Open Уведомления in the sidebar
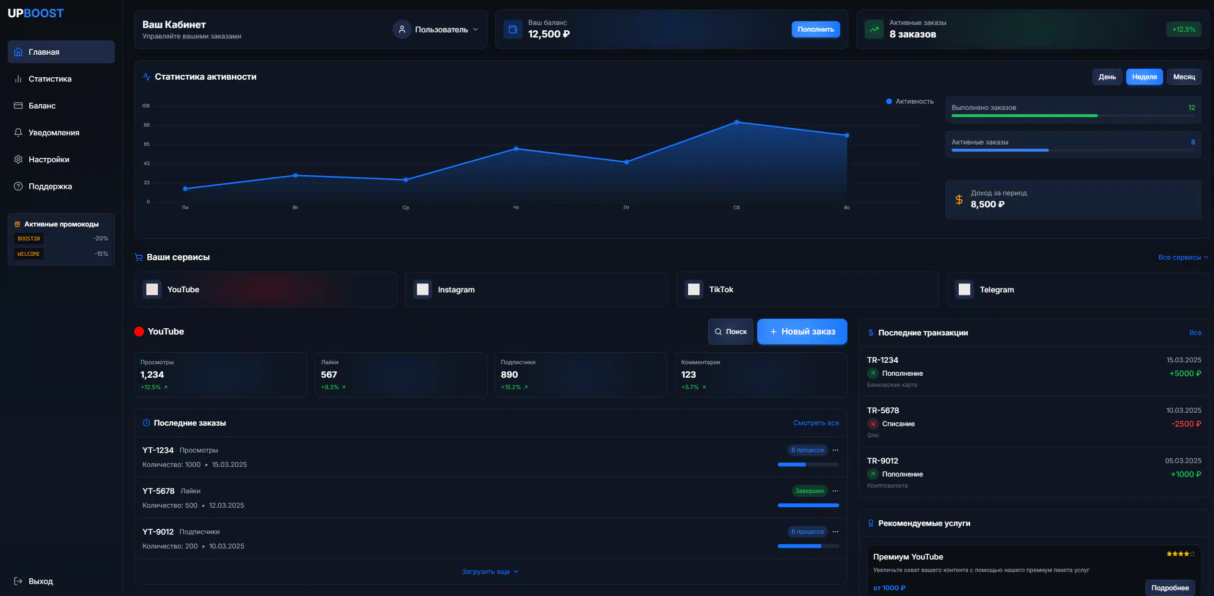1214x596 pixels. [x=54, y=132]
